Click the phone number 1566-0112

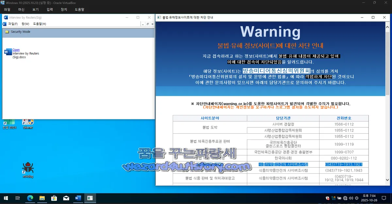pyautogui.click(x=344, y=124)
